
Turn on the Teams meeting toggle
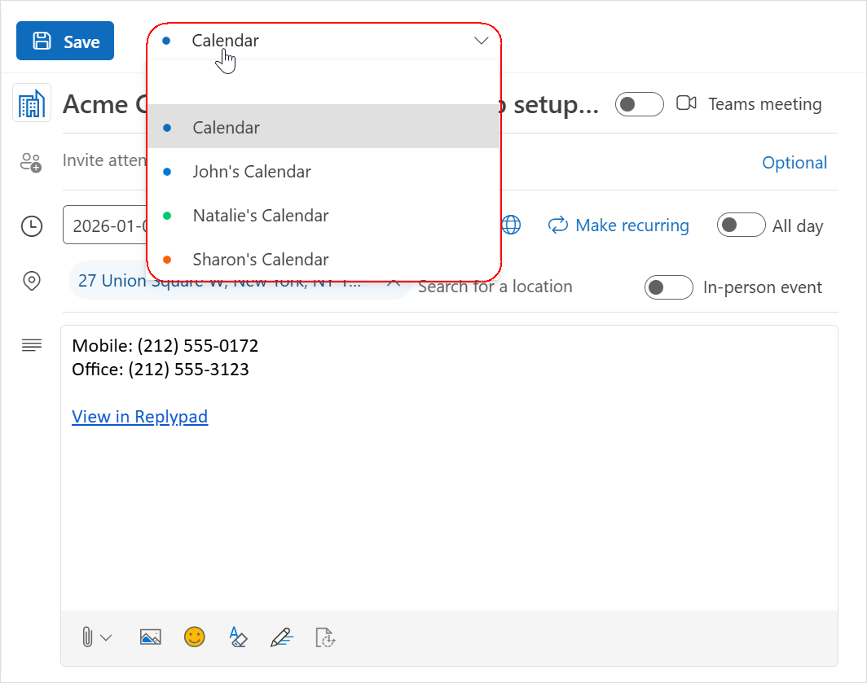pyautogui.click(x=639, y=104)
